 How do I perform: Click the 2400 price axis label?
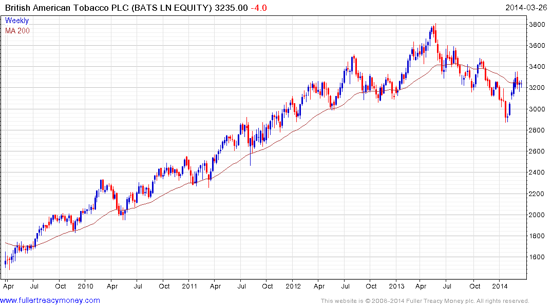[x=537, y=172]
